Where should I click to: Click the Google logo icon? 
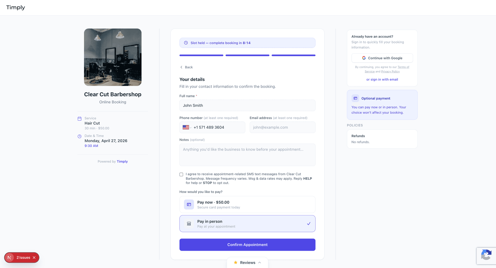click(x=364, y=58)
